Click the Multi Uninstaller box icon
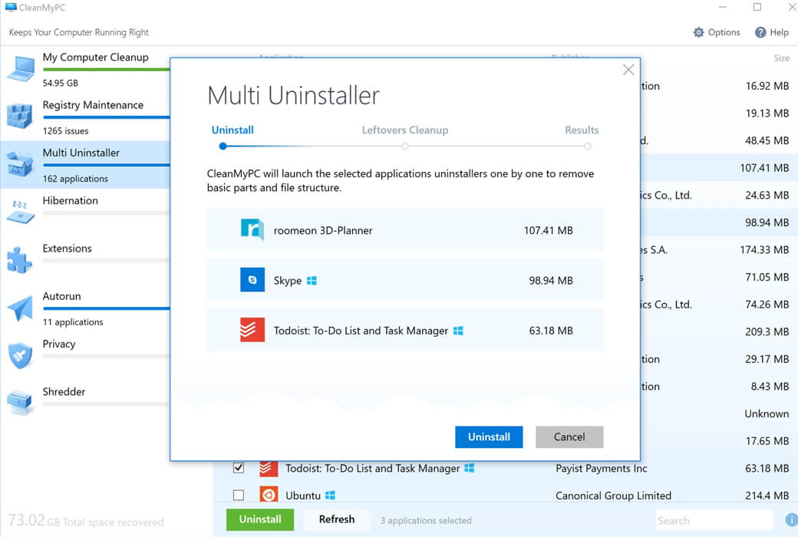The image size is (798, 537). [x=20, y=164]
